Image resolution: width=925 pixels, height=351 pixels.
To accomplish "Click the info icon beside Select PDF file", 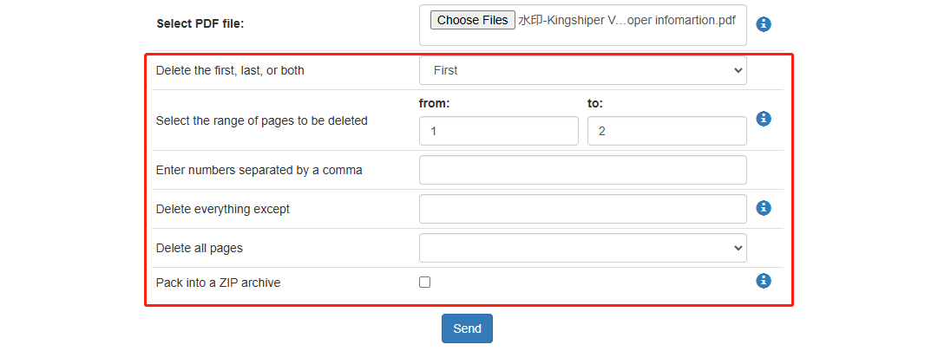I will click(764, 24).
